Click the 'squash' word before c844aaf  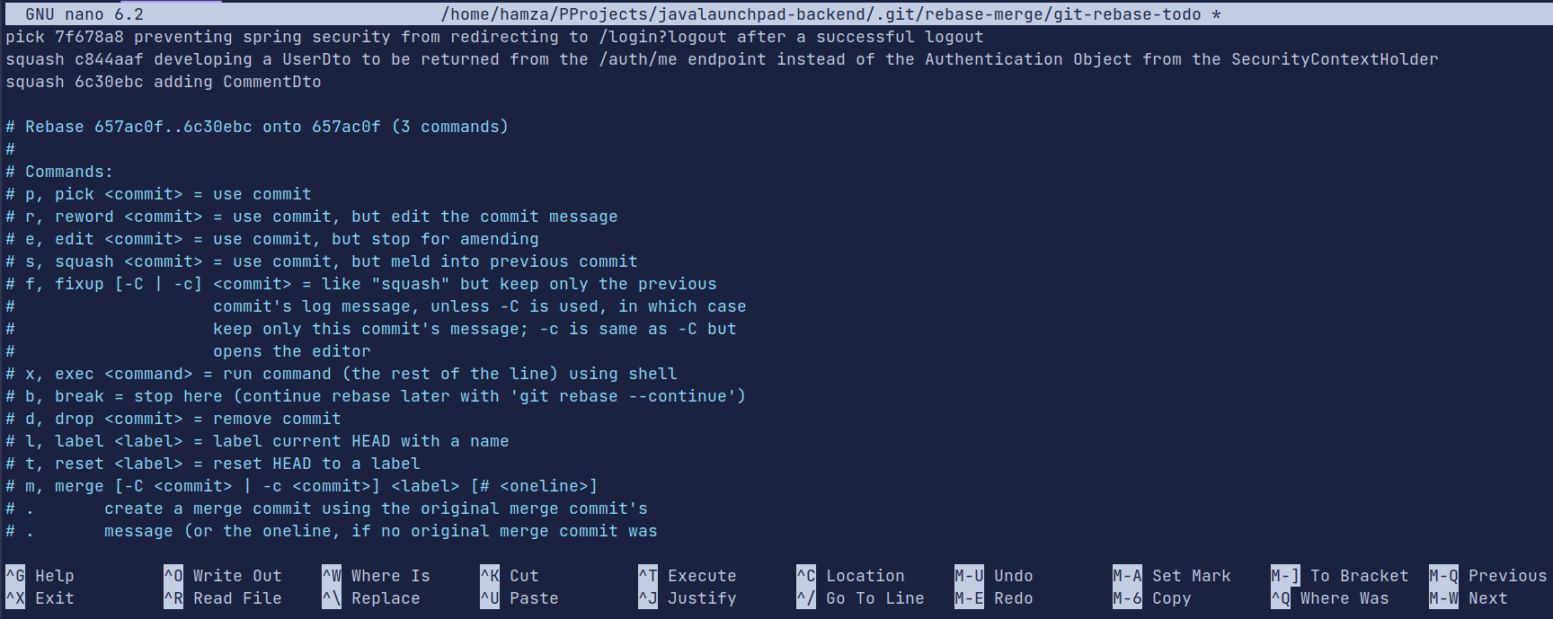coord(35,59)
